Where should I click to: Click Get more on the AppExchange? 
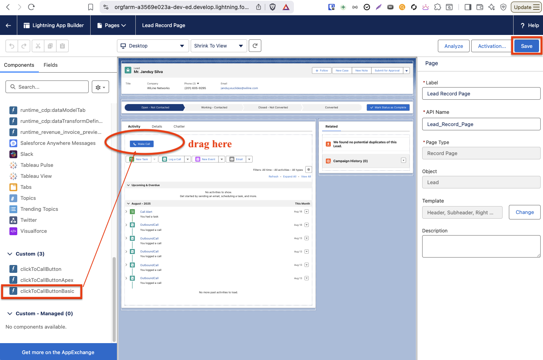coord(58,352)
